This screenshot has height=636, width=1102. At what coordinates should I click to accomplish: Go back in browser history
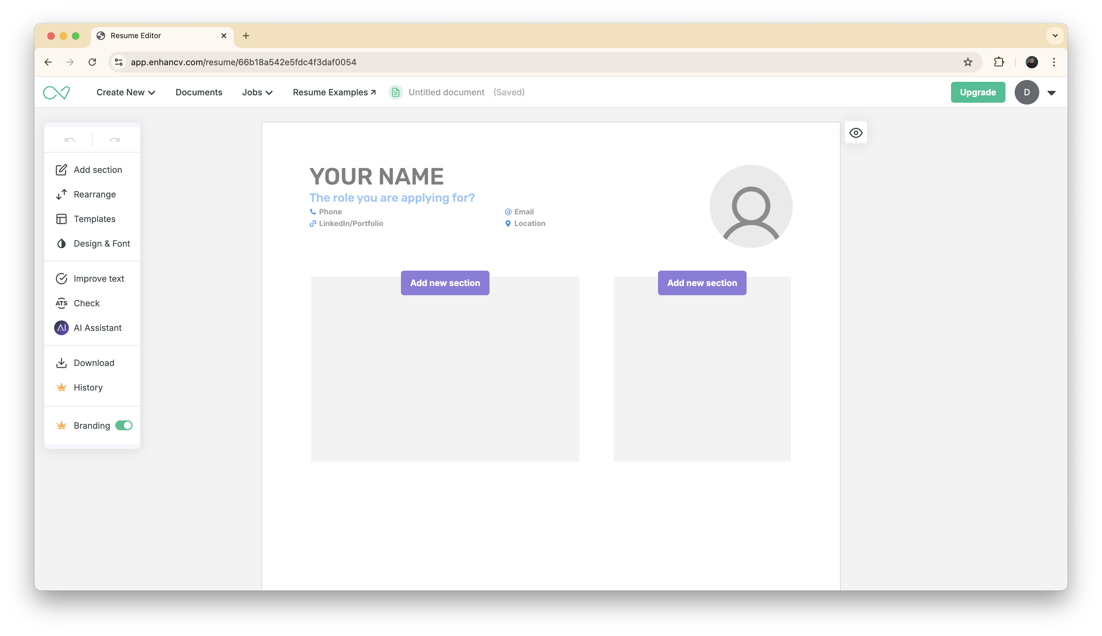[48, 62]
